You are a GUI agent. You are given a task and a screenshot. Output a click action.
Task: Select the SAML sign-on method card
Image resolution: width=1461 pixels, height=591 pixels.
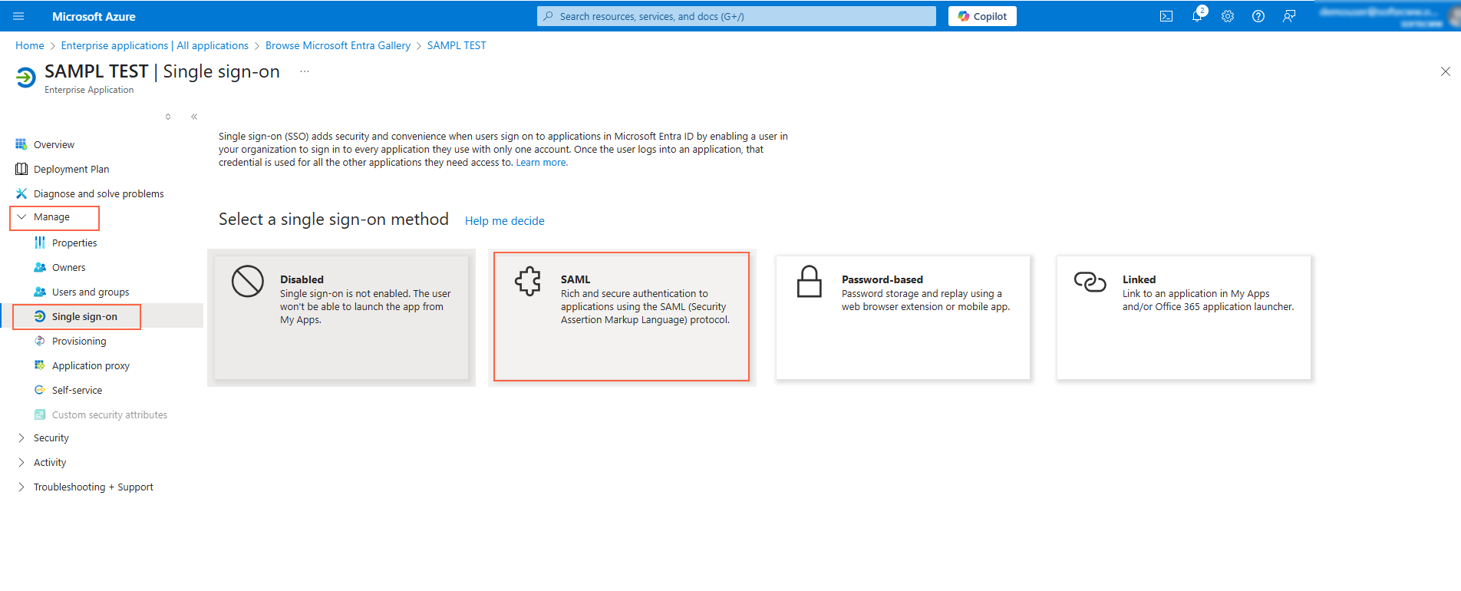point(622,316)
